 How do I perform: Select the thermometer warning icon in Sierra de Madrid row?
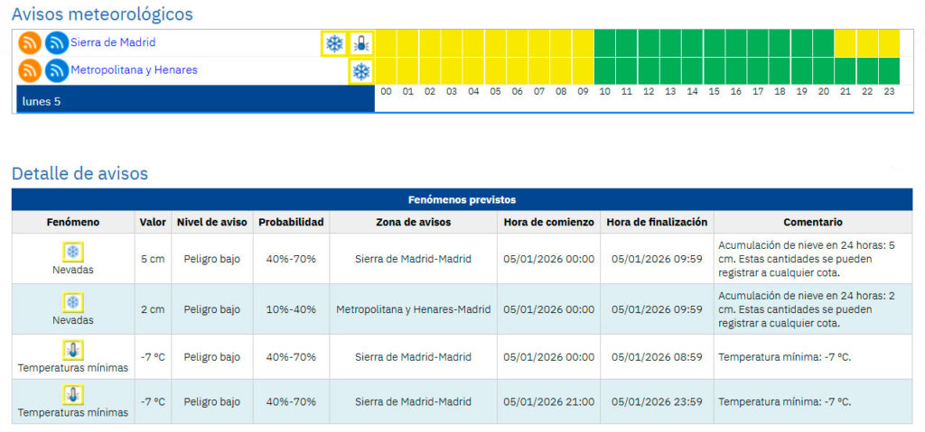(x=361, y=43)
